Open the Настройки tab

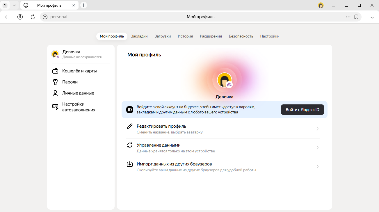(270, 36)
